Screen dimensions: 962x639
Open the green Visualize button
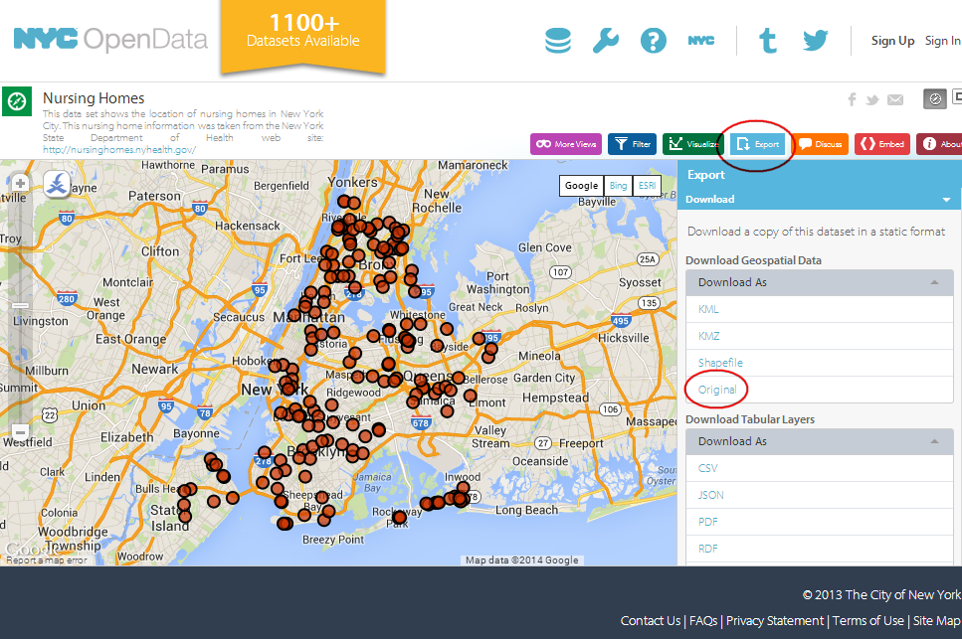point(693,144)
